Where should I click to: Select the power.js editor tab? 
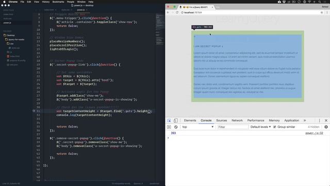click(81, 10)
